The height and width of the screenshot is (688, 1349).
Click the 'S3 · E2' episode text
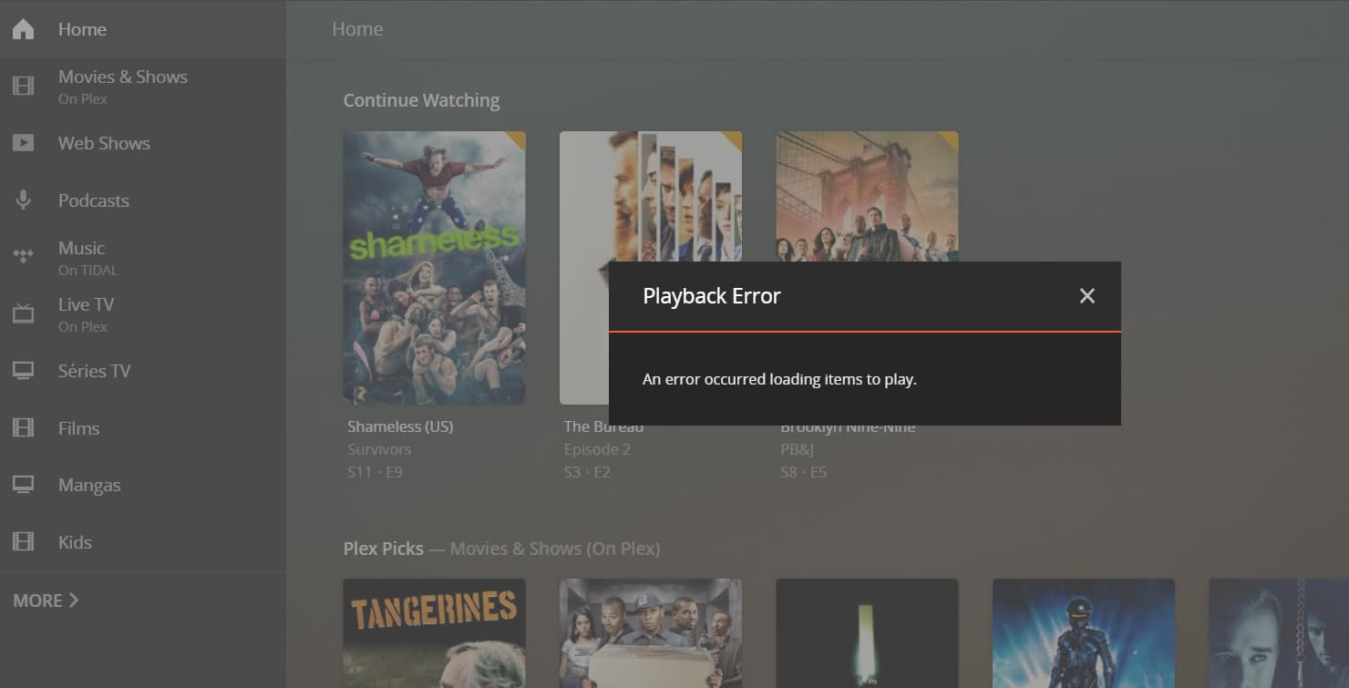tap(587, 472)
